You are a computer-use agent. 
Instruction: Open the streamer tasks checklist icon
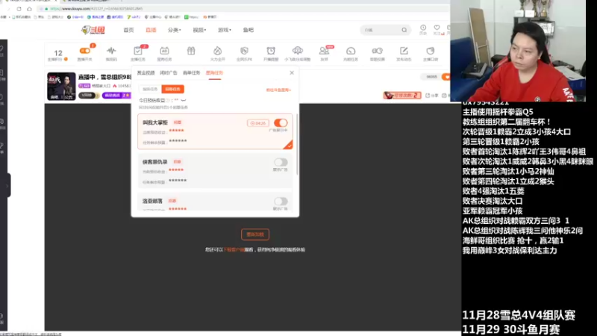(138, 51)
